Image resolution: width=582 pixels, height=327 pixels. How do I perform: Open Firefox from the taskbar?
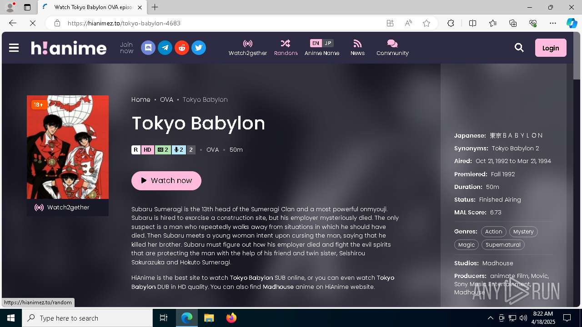(231, 318)
